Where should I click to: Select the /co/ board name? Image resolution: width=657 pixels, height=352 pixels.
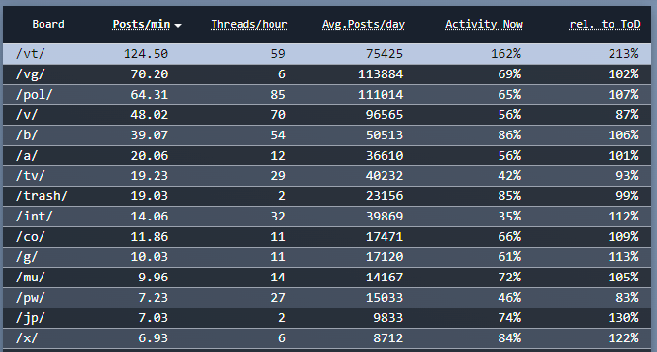click(x=31, y=237)
